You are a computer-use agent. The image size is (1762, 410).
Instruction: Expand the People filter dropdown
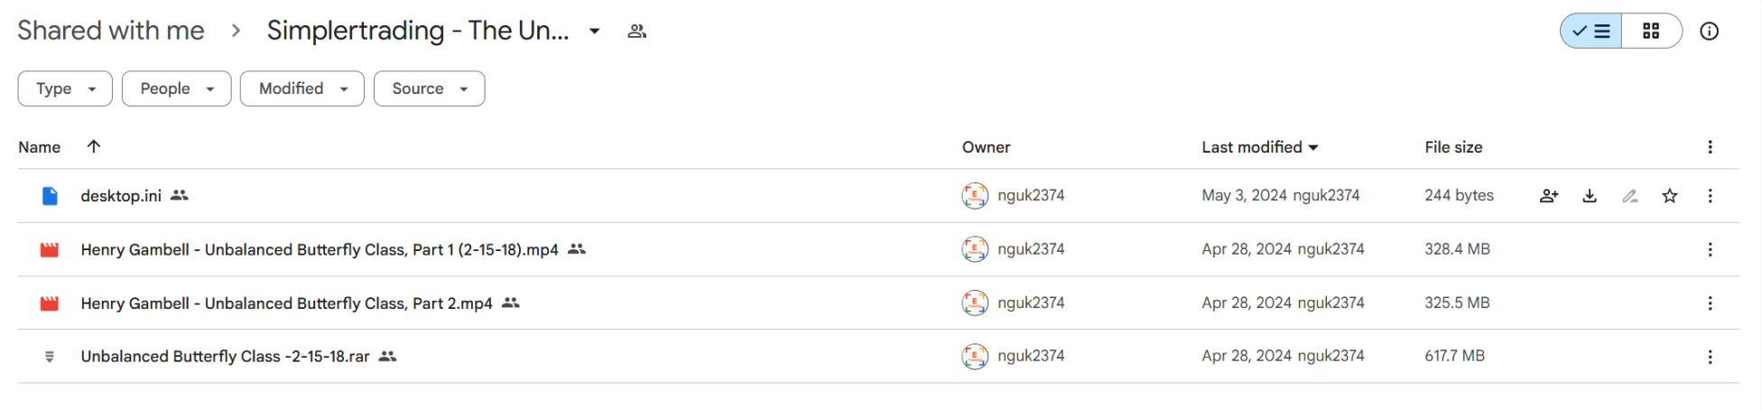pyautogui.click(x=177, y=89)
